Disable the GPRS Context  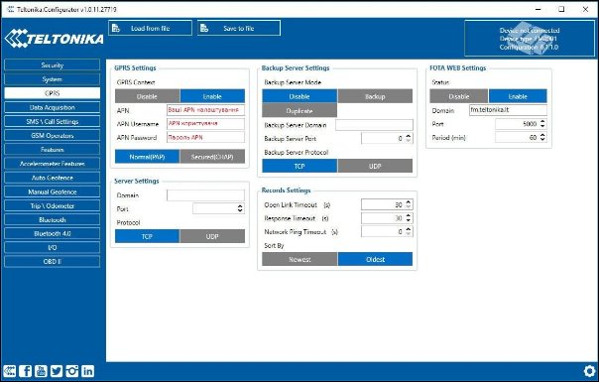[x=148, y=96]
